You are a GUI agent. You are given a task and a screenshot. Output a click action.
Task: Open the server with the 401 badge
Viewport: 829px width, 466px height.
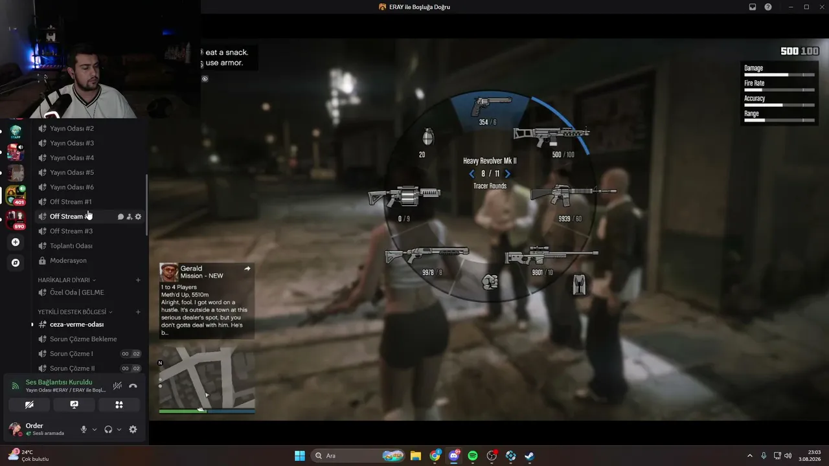click(x=16, y=195)
